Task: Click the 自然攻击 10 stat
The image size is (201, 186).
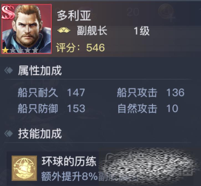Action: coord(148,108)
